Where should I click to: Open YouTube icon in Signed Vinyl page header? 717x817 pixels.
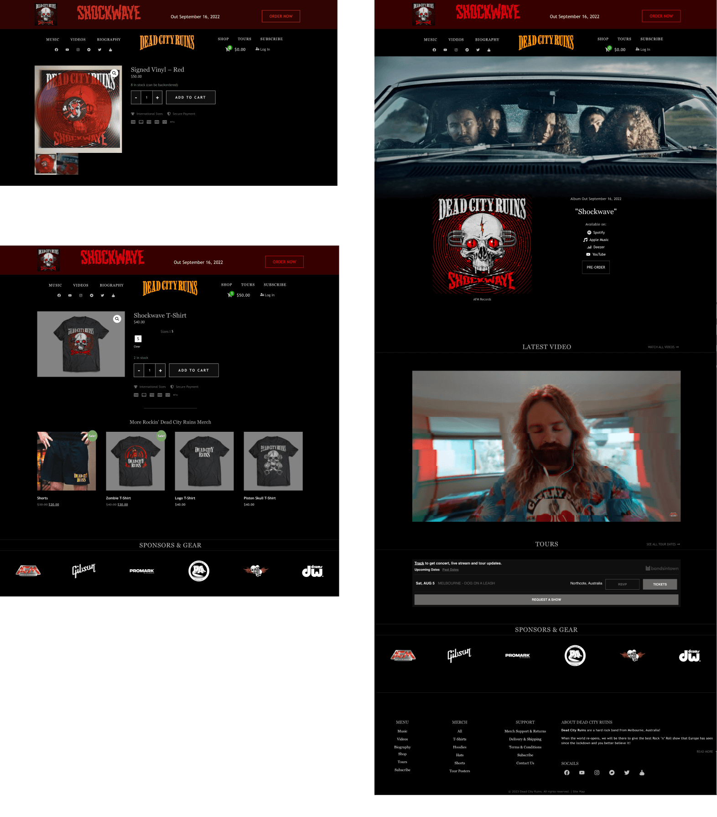[67, 50]
